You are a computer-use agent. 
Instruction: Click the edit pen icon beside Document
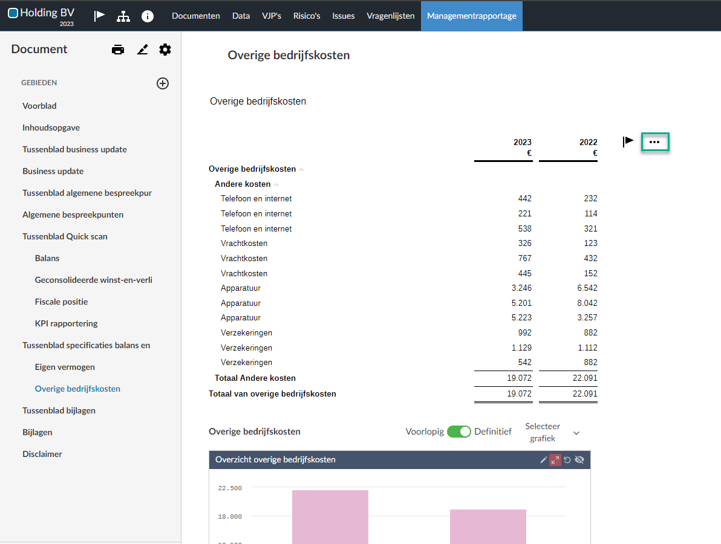click(x=143, y=50)
